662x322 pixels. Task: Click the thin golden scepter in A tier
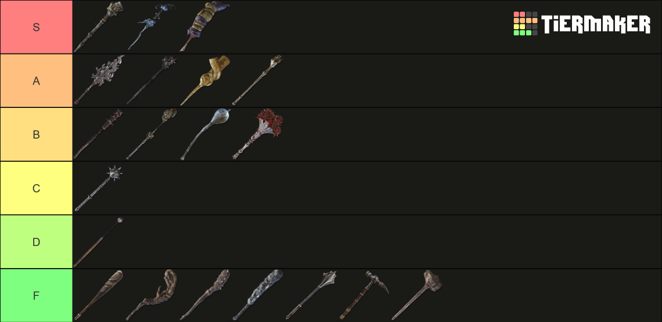(x=257, y=81)
